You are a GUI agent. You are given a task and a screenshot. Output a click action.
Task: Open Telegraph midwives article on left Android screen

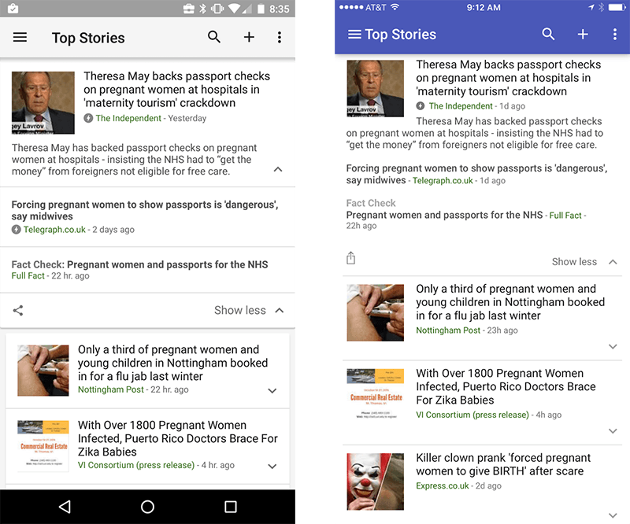[x=145, y=210]
